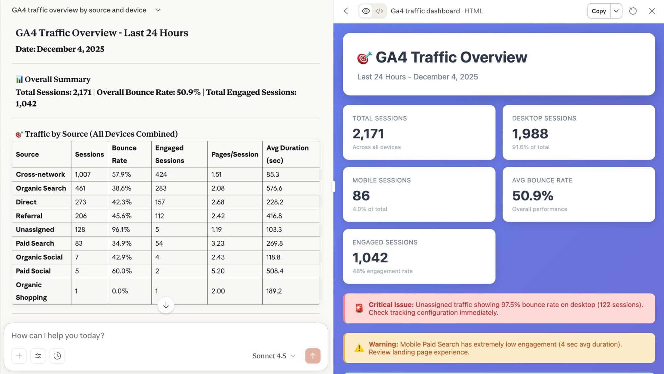Switch artifact to preview with the eye icon
The height and width of the screenshot is (374, 664).
tap(365, 11)
